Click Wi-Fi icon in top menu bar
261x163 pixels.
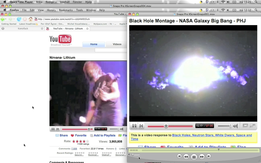[223, 2]
